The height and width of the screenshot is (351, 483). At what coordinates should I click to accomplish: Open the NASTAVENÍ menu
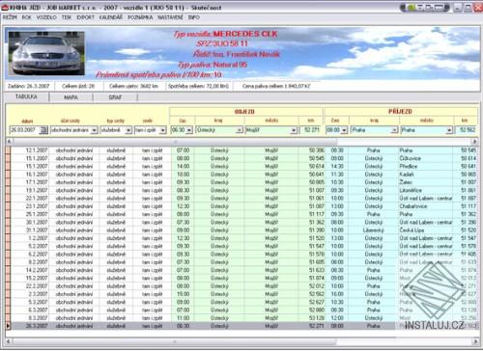click(x=170, y=17)
